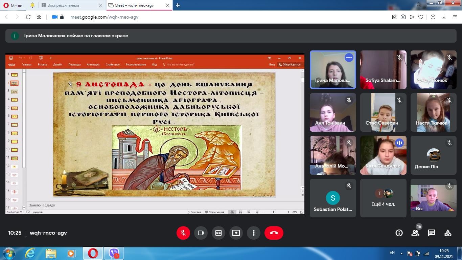Toggle Заметки in PowerPoint status bar
Screen dimensions: 462x260
194,212
